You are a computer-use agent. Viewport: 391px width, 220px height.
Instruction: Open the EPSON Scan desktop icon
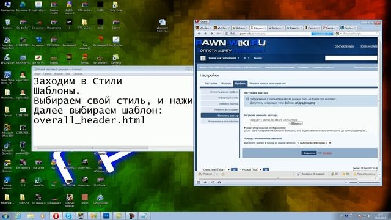[x=7, y=59]
